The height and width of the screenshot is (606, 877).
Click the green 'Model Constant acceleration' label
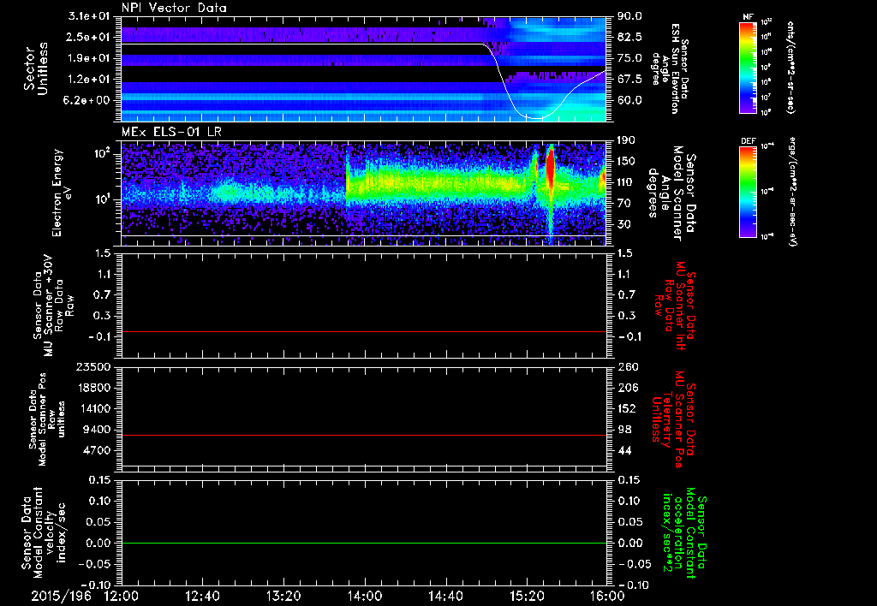click(x=683, y=534)
